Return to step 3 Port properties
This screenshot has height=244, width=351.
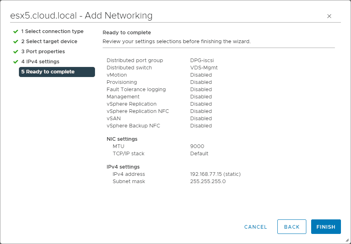coord(43,52)
